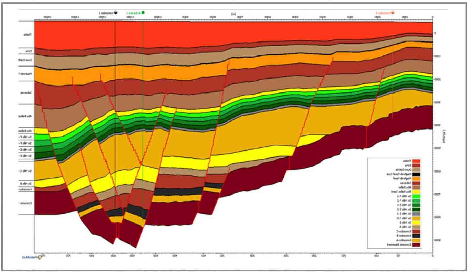Click the Duwi-Dakhla name in the layer column
This screenshot has height=272, width=469.
coord(25,60)
